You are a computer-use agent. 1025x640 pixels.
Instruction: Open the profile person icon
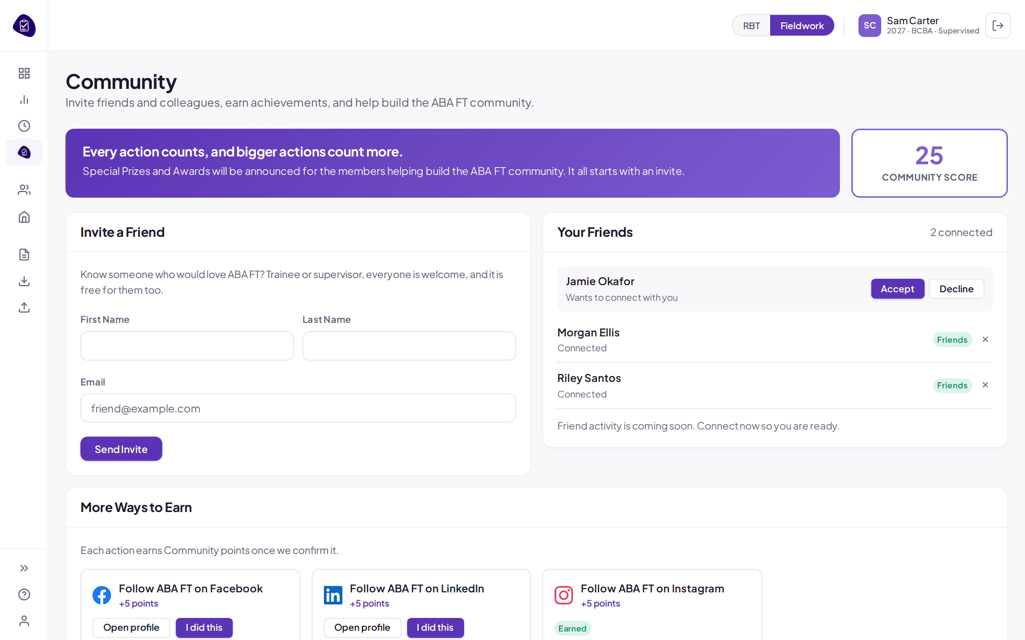click(x=24, y=620)
